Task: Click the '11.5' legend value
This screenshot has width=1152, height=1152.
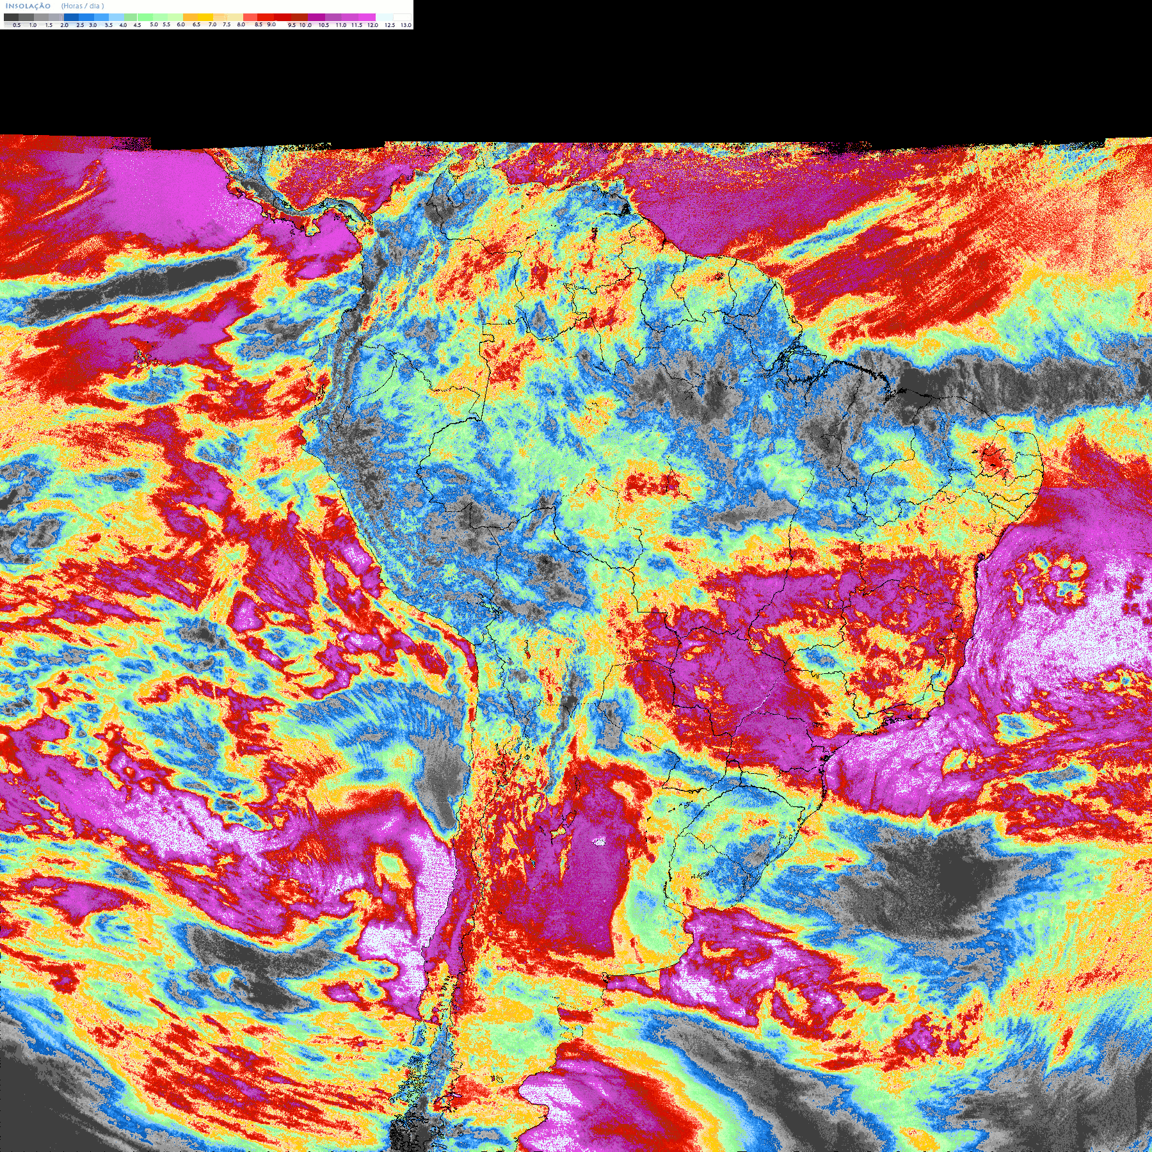Action: click(356, 25)
